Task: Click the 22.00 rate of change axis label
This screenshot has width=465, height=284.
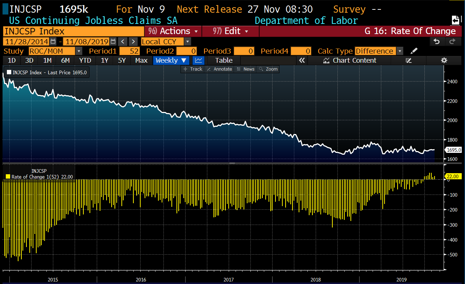Action: point(453,176)
